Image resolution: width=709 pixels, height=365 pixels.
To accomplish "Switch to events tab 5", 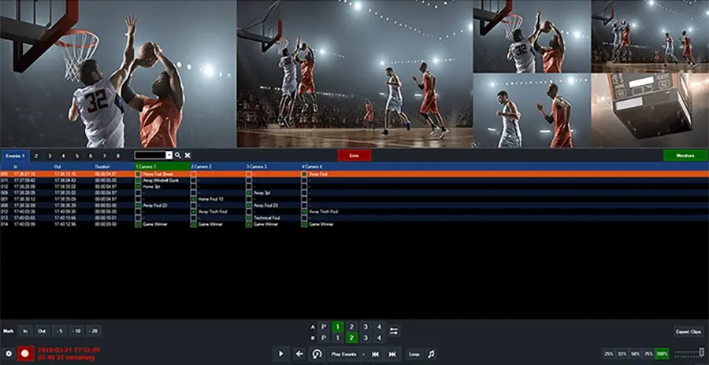I will pyautogui.click(x=77, y=156).
